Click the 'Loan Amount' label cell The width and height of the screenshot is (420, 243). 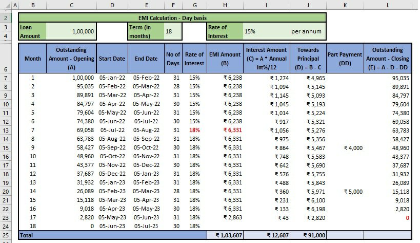click(x=32, y=31)
